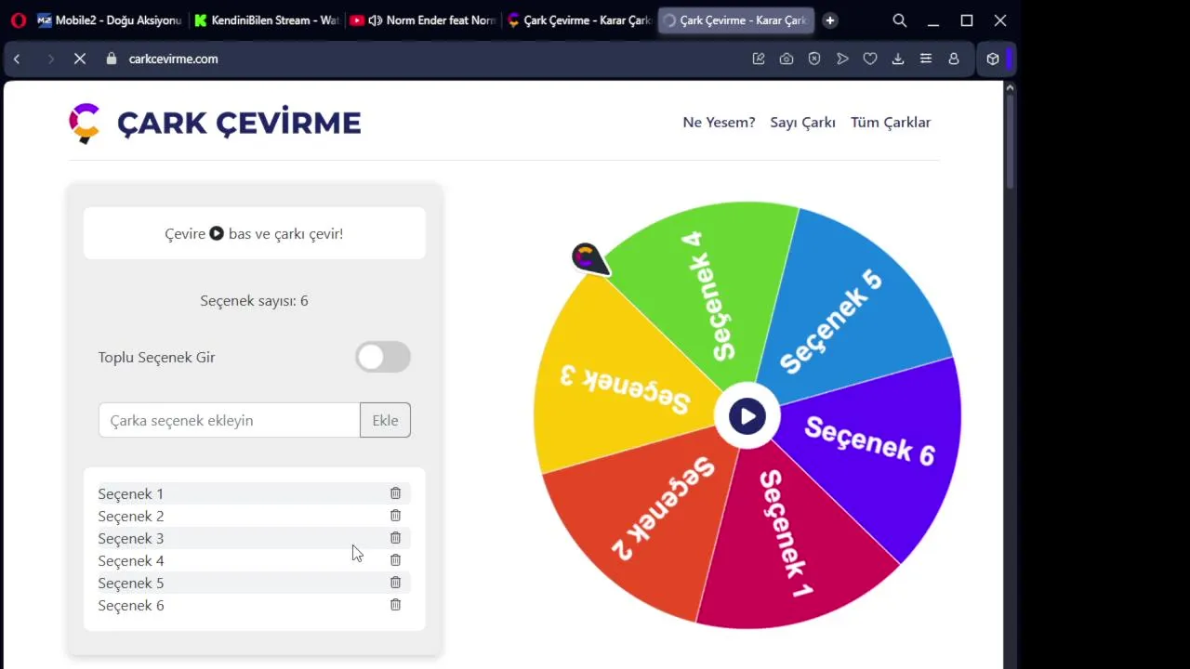Go back to the previous page

click(17, 59)
